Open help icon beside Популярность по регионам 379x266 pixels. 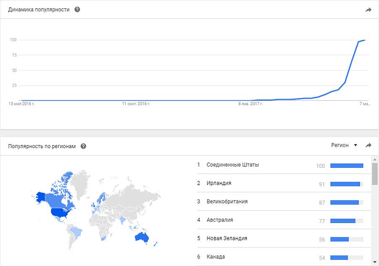point(83,146)
